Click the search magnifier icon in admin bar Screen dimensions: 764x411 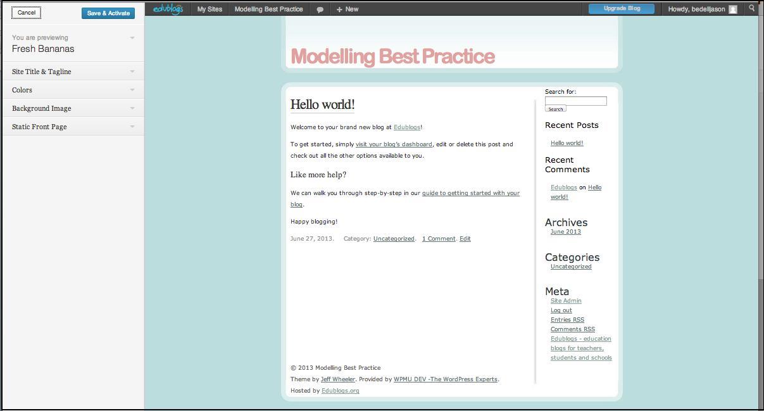[751, 8]
